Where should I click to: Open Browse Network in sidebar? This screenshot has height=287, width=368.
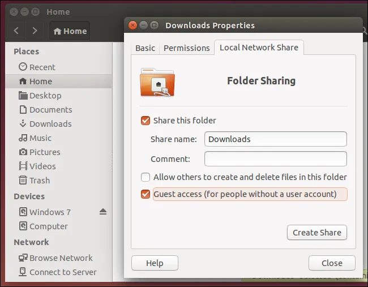coord(61,258)
